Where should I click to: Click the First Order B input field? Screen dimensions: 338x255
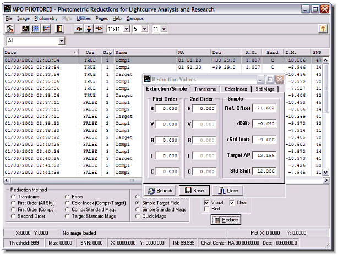[x=167, y=108]
